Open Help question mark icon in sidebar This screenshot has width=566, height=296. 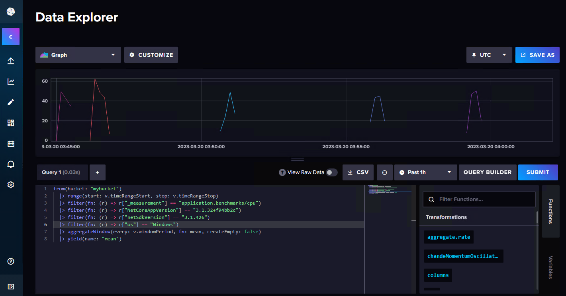tap(11, 261)
